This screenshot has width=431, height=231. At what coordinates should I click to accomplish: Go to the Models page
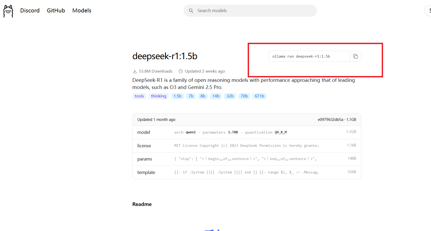tap(82, 11)
